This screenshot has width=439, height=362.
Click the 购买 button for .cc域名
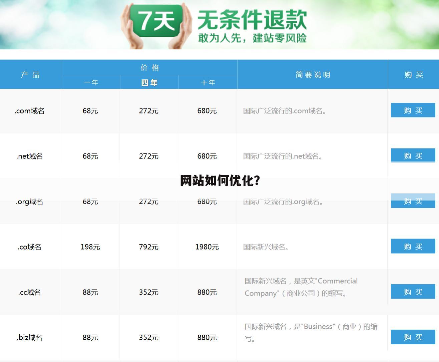pyautogui.click(x=413, y=291)
